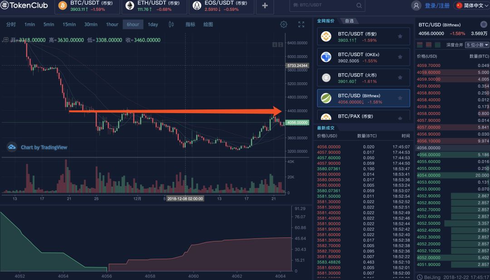The image size is (490, 280).
Task: Click the pair search input field
Action: 327,5
